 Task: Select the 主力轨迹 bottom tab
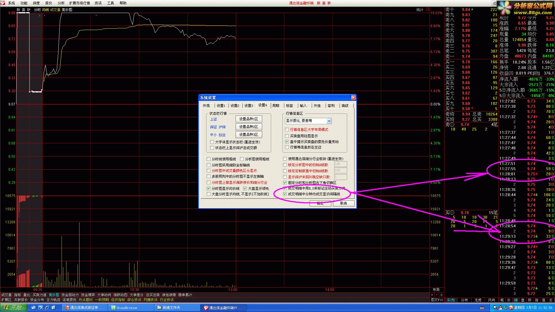click(53, 300)
